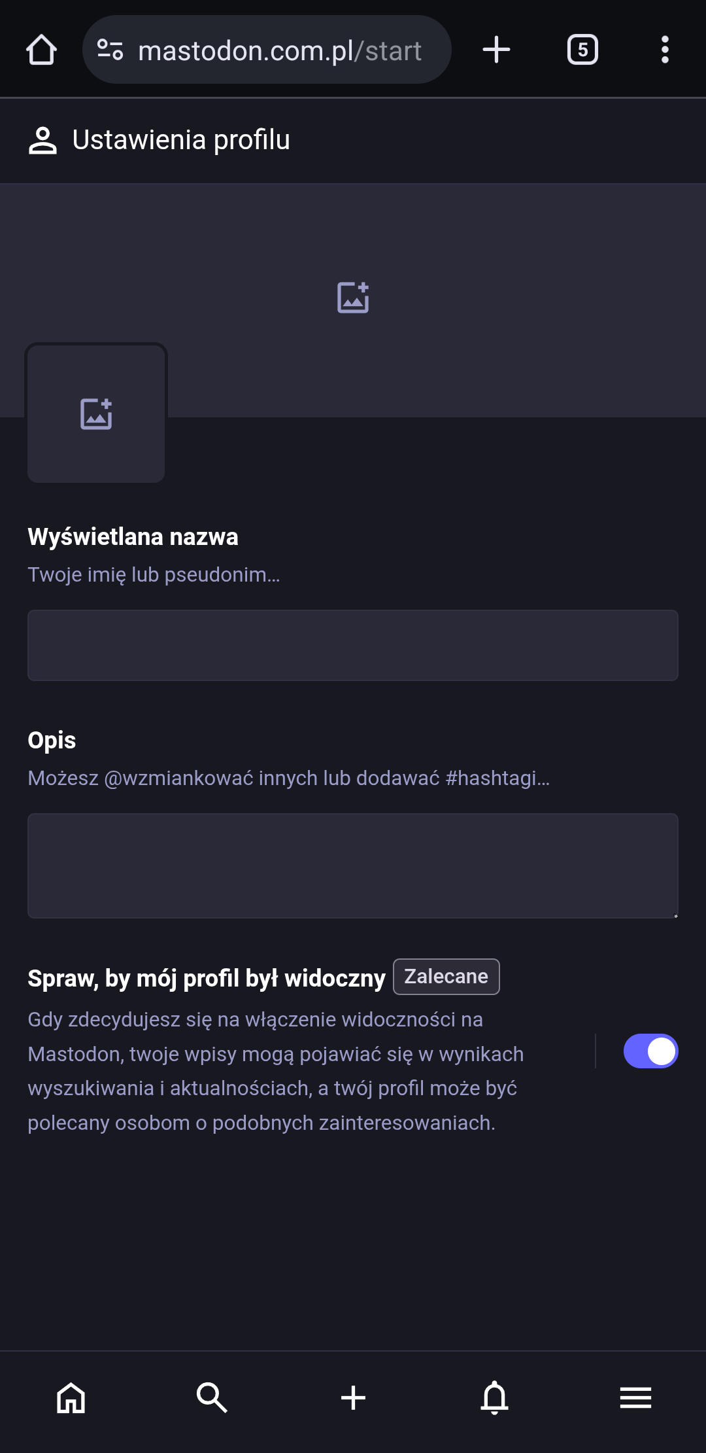Toggle the profile visibility switch
This screenshot has width=706, height=1453.
(x=650, y=1051)
